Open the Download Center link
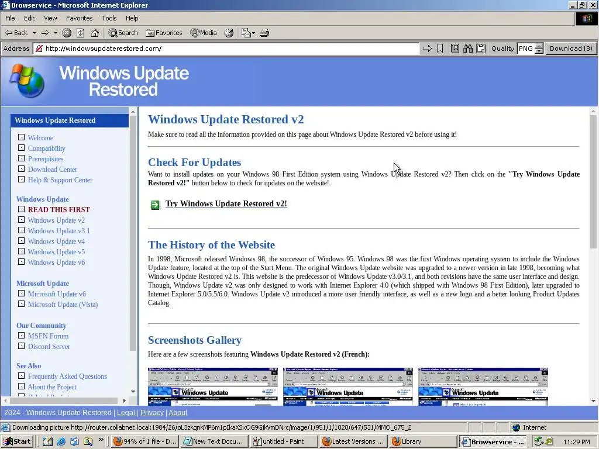This screenshot has height=449, width=599. coord(52,169)
